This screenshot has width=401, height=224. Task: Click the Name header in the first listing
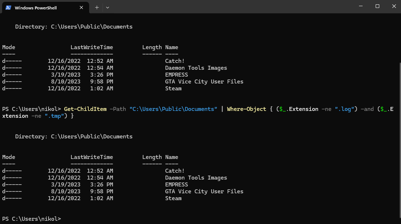pyautogui.click(x=172, y=47)
